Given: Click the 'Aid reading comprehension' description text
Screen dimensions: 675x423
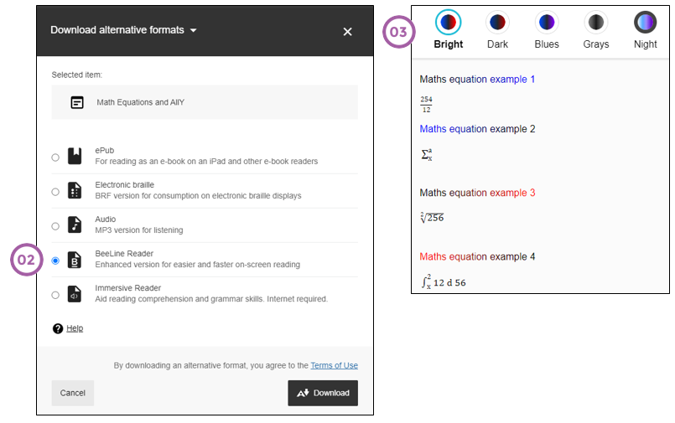Looking at the screenshot, I should pyautogui.click(x=211, y=299).
